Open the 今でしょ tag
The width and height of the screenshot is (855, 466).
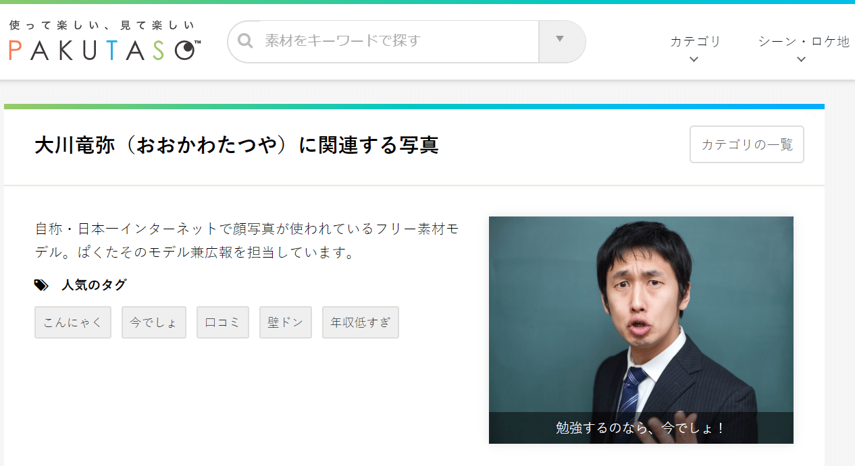coord(153,322)
